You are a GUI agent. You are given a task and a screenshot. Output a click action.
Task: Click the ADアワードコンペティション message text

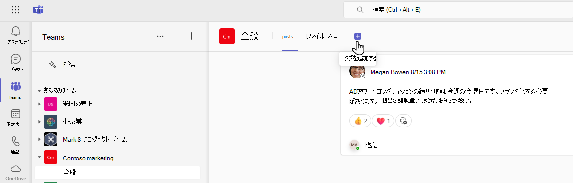coord(449,96)
